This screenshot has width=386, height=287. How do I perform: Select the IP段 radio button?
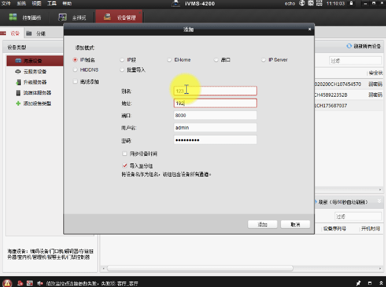tap(122, 60)
